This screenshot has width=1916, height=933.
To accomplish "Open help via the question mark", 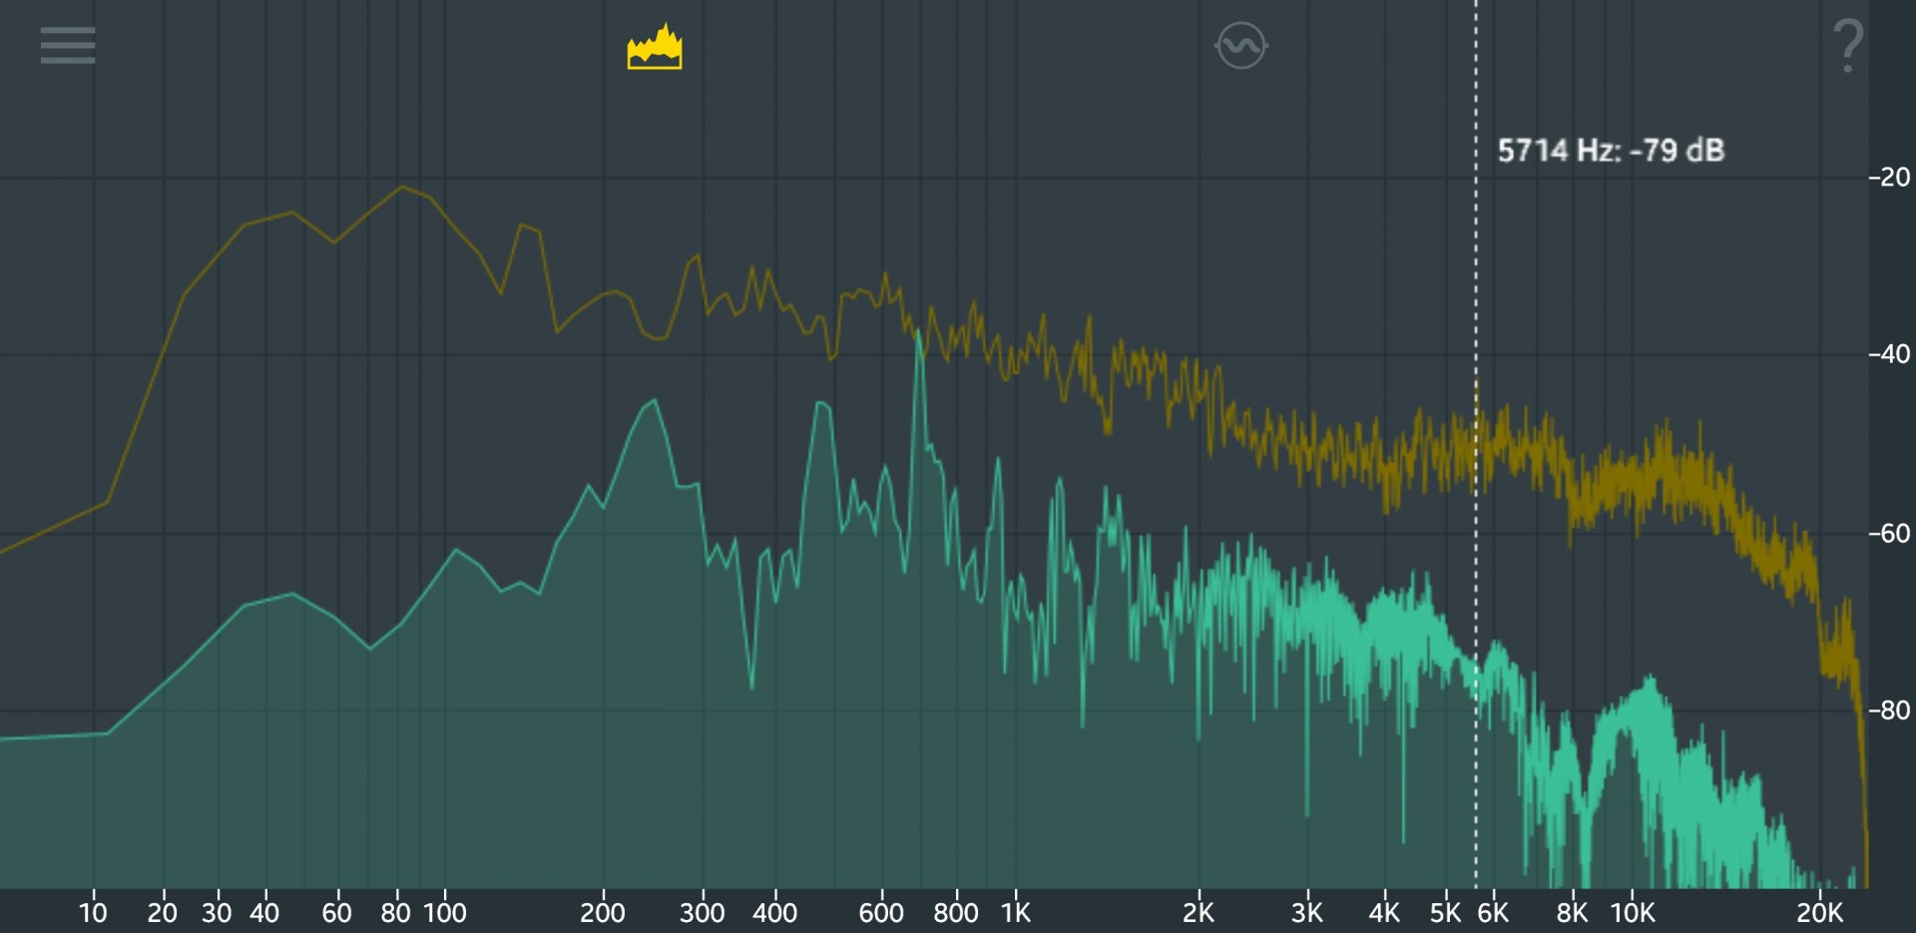I will pyautogui.click(x=1847, y=46).
